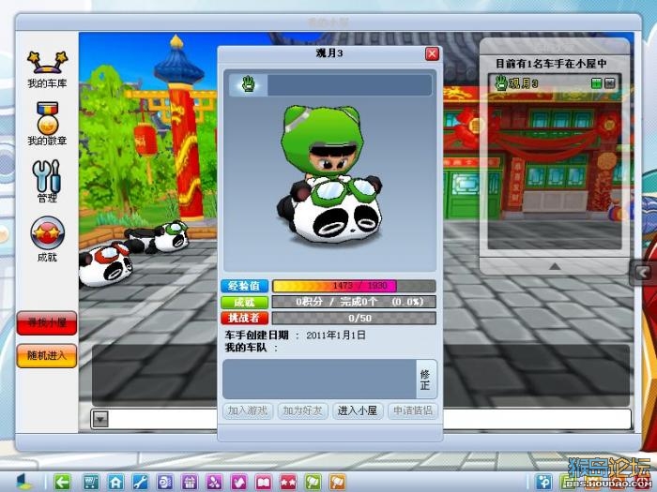Screen dimensions: 657x492
Task: Click the 修正 edit button
Action: (x=426, y=379)
